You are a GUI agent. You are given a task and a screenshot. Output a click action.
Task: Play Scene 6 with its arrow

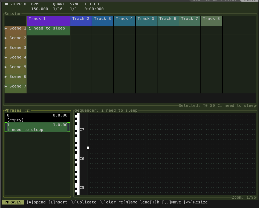[x=6, y=77]
